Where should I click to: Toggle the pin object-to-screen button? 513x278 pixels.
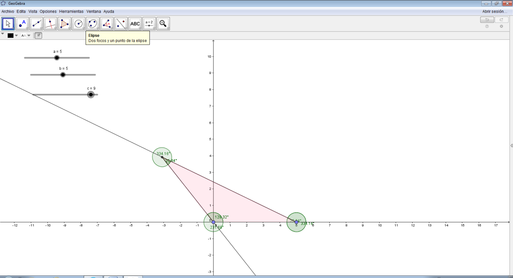coord(38,36)
